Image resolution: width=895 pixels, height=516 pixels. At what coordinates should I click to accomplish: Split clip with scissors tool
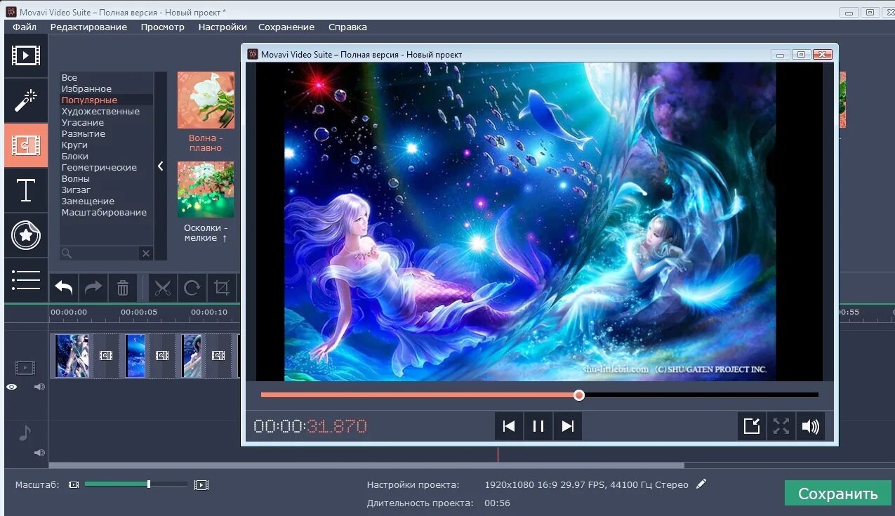click(x=163, y=287)
